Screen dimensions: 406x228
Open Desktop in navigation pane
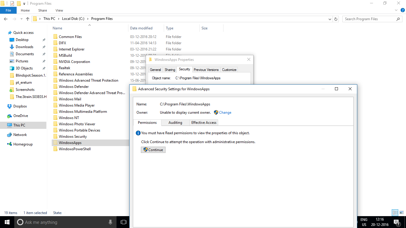tap(22, 40)
